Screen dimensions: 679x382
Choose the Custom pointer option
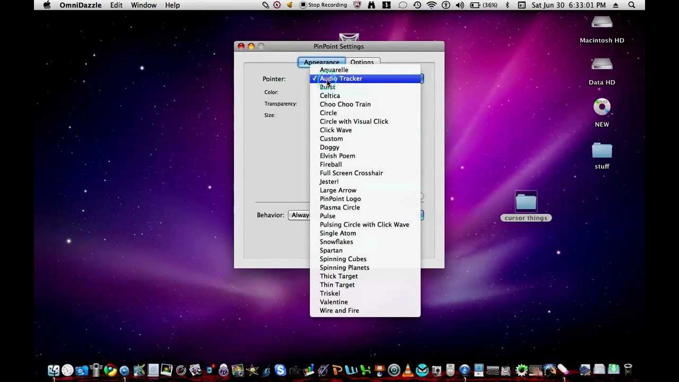pyautogui.click(x=365, y=138)
